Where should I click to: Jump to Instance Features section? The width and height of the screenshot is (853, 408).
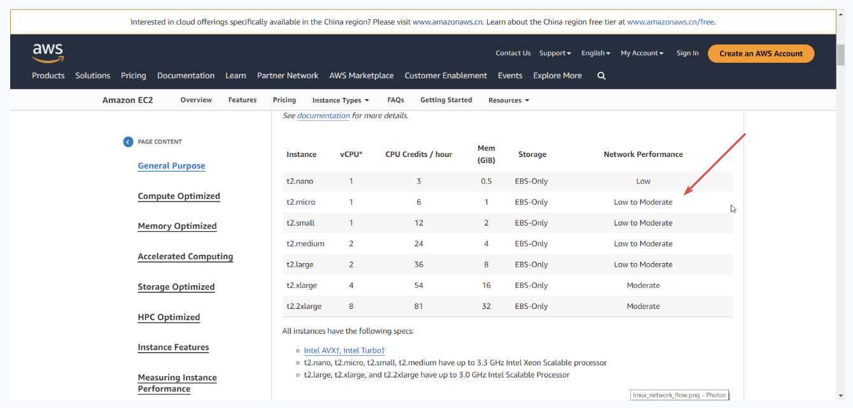tap(173, 348)
